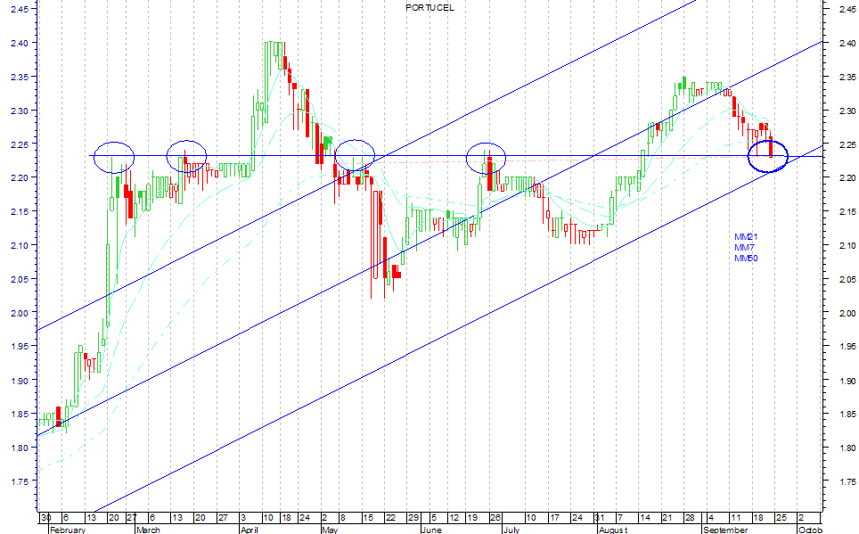Click the 15 date tick in May
Screen dimensions: 859x534
pyautogui.click(x=368, y=518)
